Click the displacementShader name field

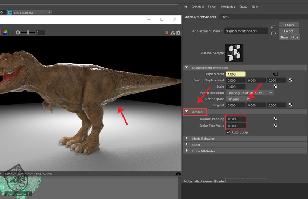[246, 31]
